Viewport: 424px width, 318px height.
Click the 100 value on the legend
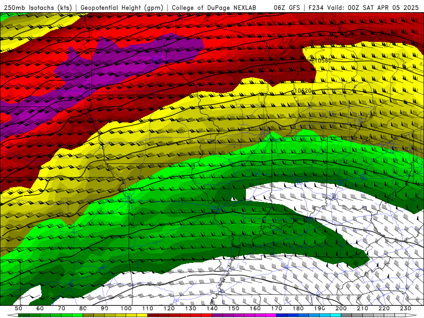pyautogui.click(x=126, y=308)
